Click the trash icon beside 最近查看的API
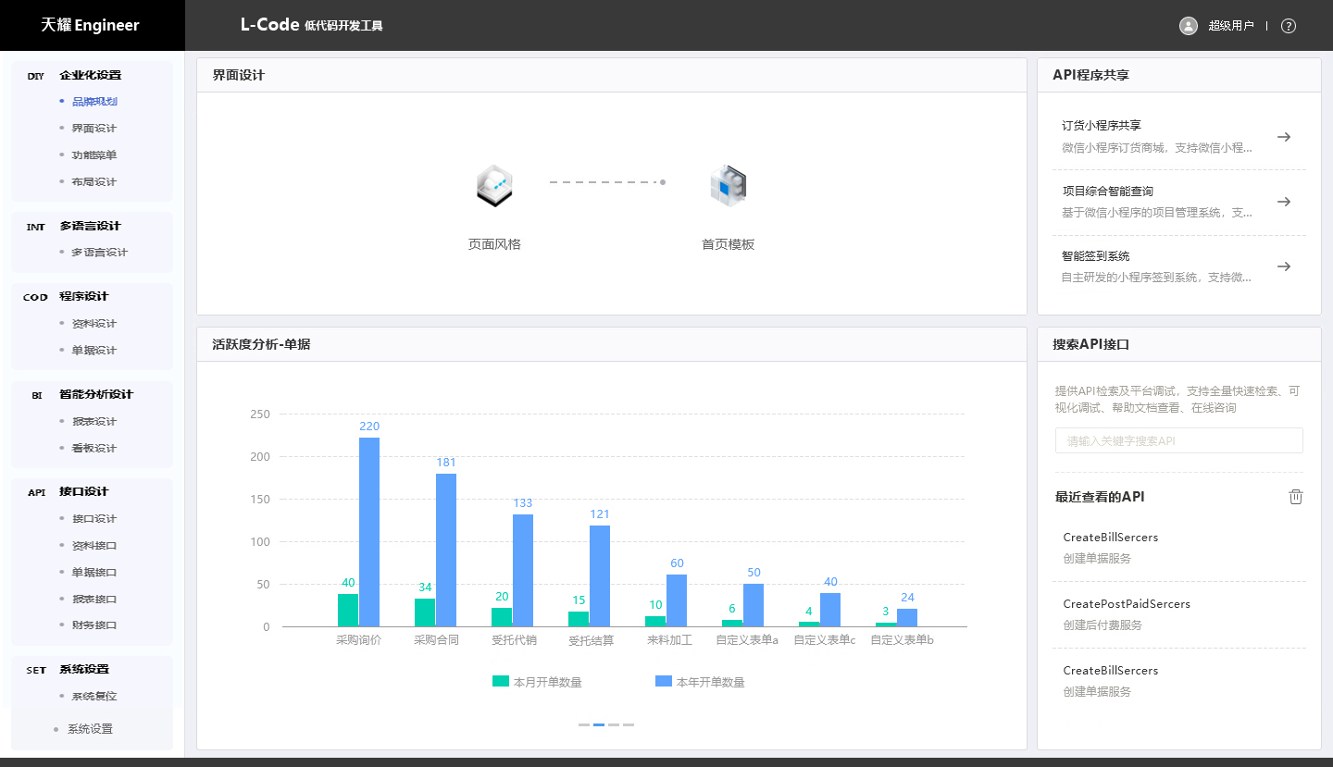1333x767 pixels. pyautogui.click(x=1295, y=497)
